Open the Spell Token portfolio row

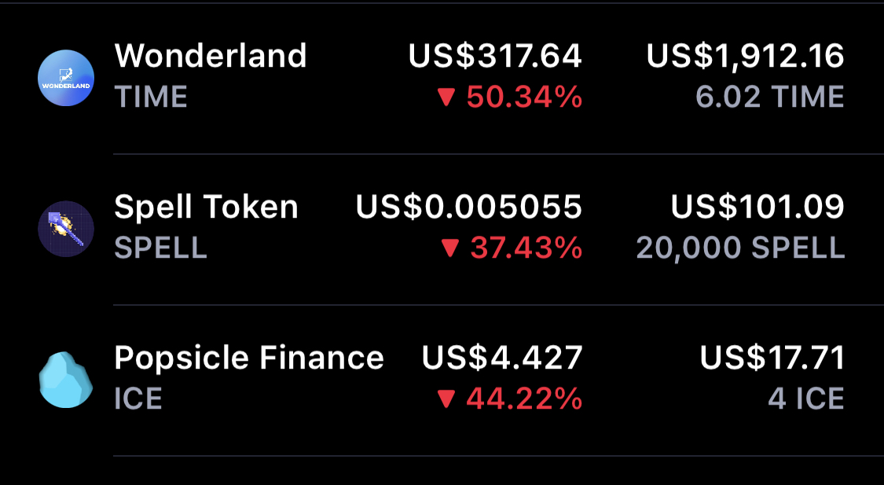coord(440,228)
